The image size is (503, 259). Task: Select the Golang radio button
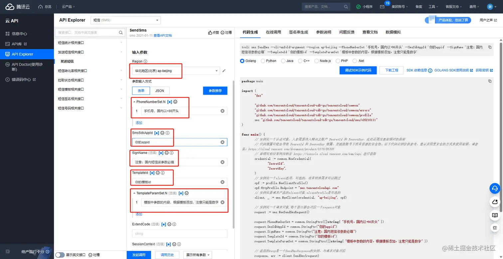[x=242, y=61]
